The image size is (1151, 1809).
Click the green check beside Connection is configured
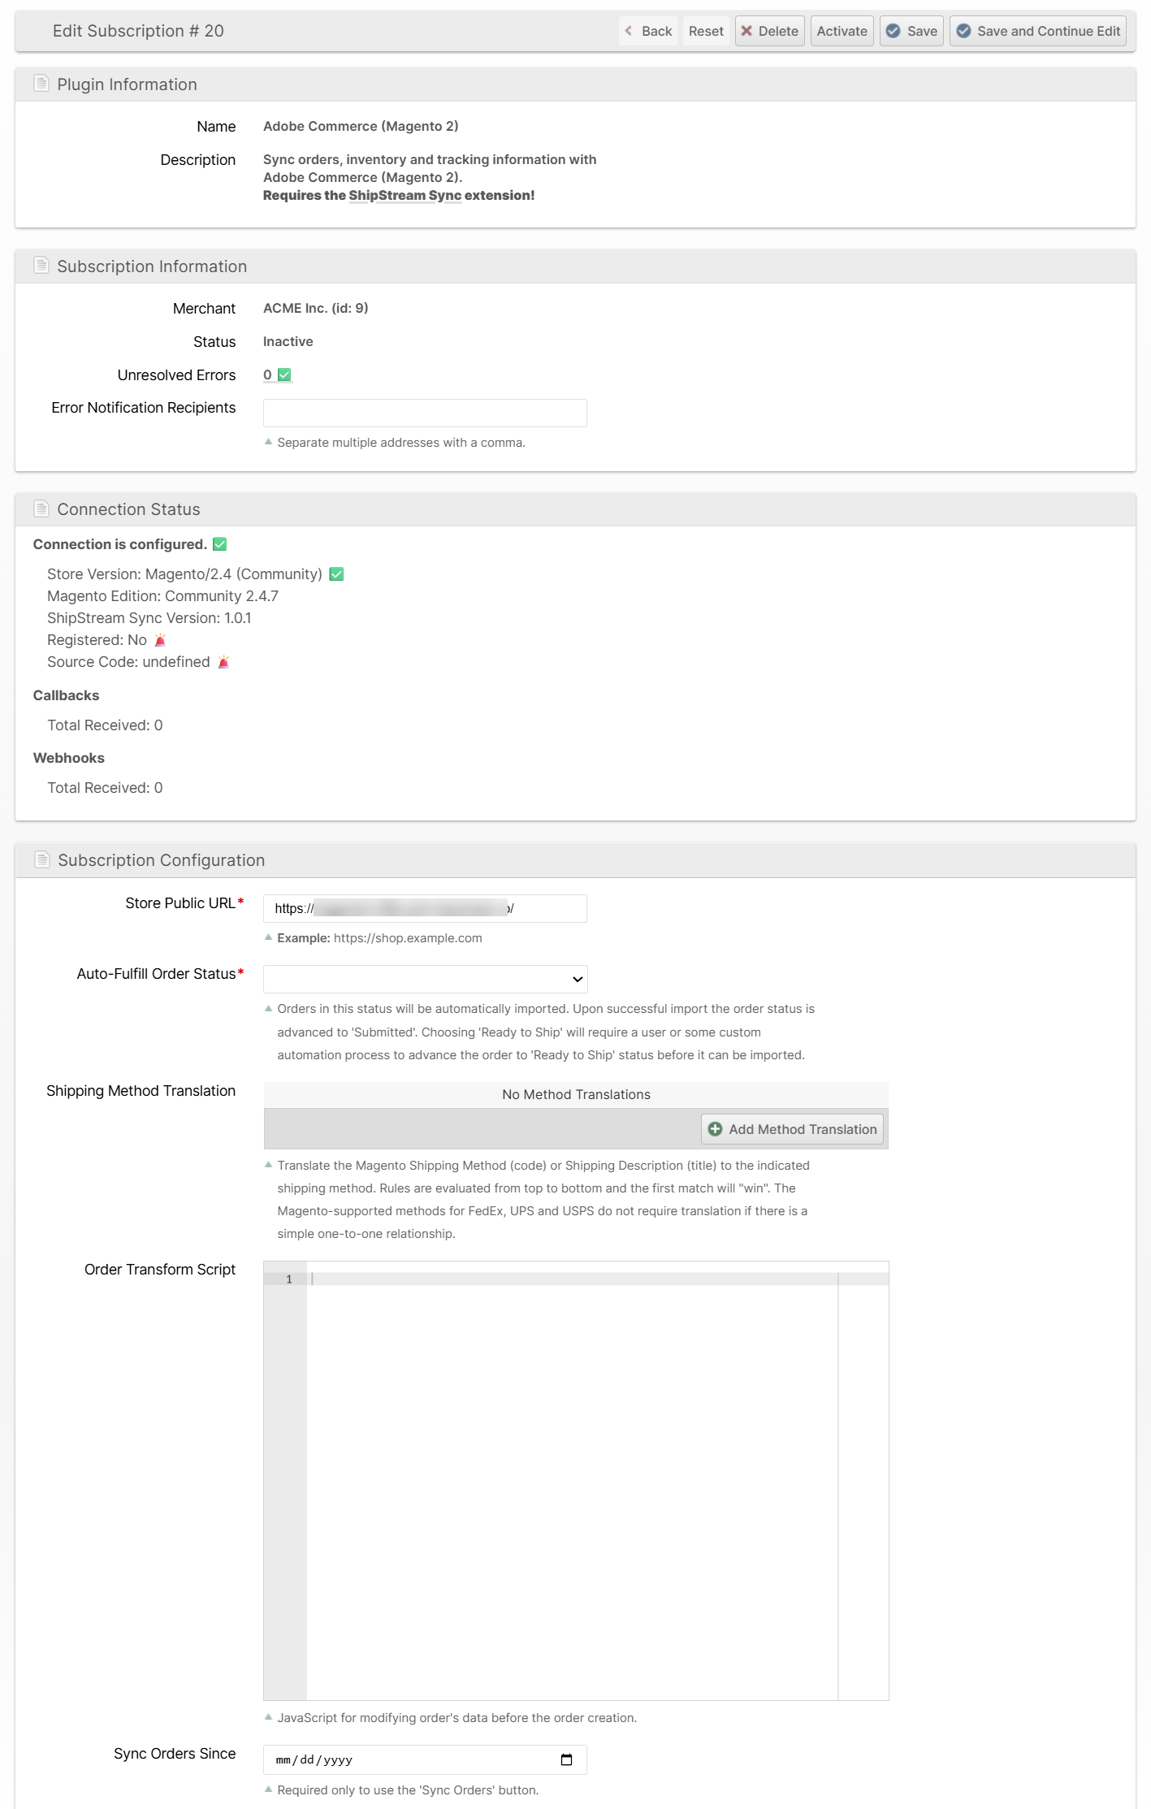[x=220, y=544]
